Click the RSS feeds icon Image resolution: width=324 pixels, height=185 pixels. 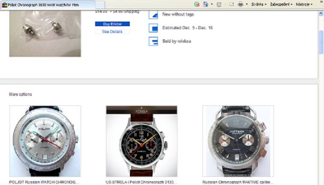point(219,4)
